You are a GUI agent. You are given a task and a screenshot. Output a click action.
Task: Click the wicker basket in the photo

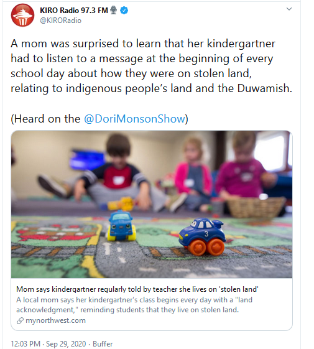point(256,207)
